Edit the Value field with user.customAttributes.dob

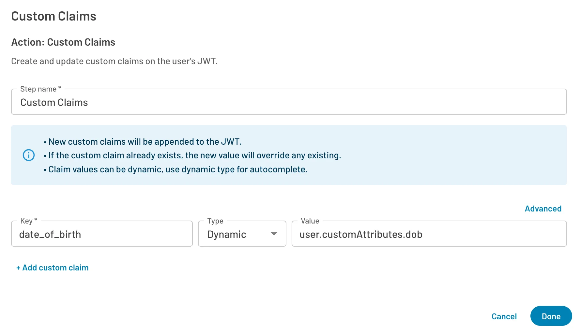[x=361, y=234]
